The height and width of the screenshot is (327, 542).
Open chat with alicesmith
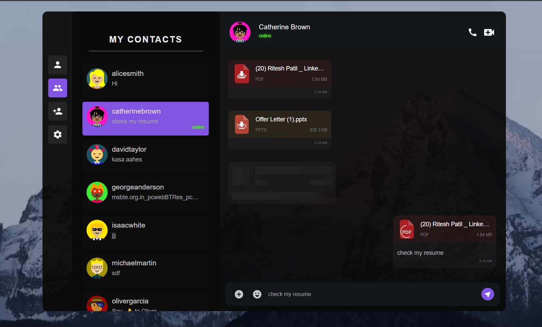pyautogui.click(x=145, y=79)
